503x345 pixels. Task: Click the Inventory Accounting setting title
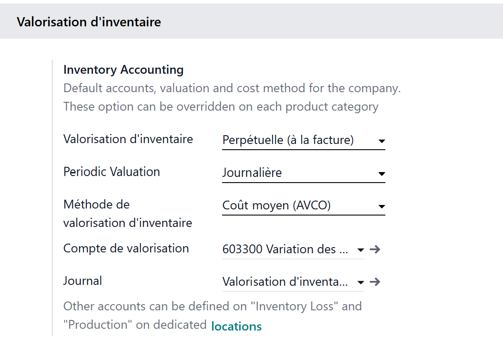pyautogui.click(x=123, y=70)
